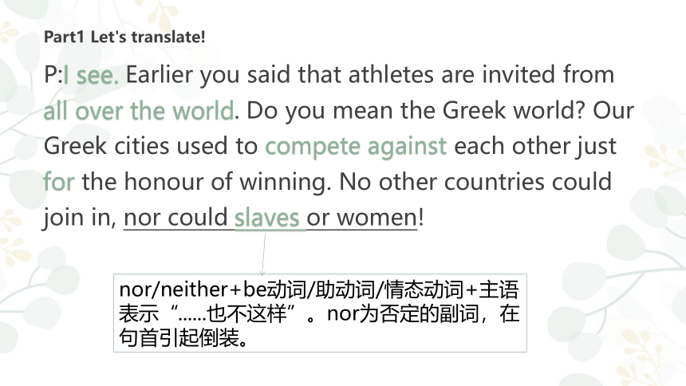Select the green phrase "I see."
This screenshot has height=386, width=686.
(x=91, y=75)
